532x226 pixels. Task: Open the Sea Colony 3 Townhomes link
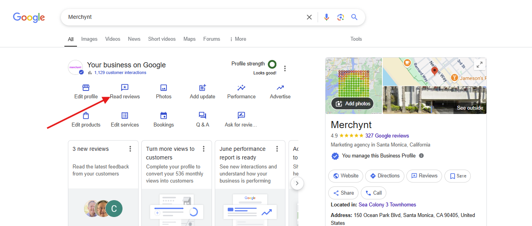[387, 204]
